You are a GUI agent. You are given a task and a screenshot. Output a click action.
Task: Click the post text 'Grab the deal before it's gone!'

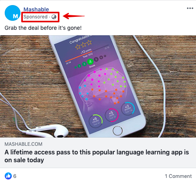click(x=43, y=28)
